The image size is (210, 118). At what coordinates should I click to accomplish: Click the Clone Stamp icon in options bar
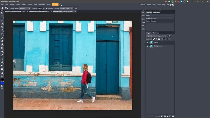(x=2, y=8)
